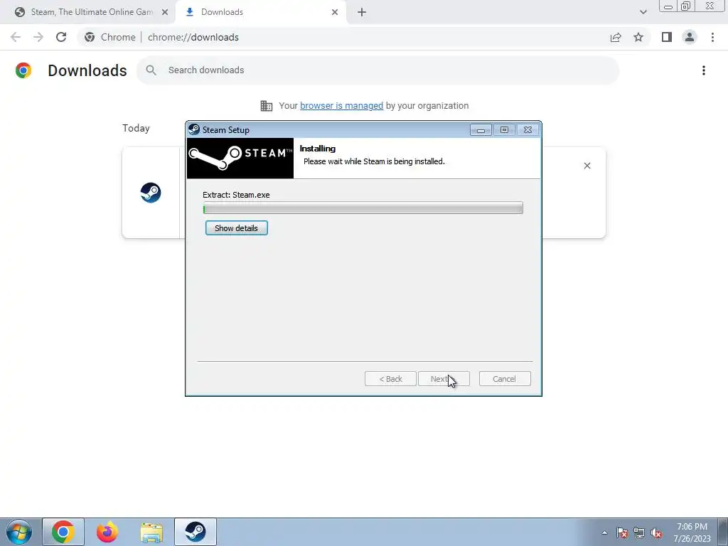Show hidden system tray icons
This screenshot has width=728, height=546.
coord(604,532)
